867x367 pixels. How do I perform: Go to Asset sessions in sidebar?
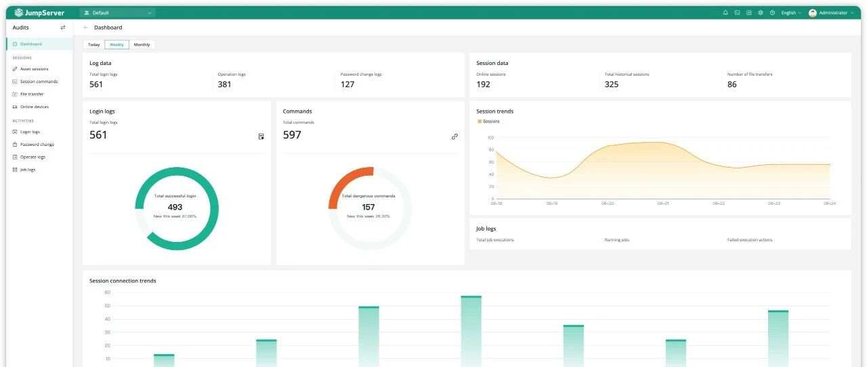tap(34, 69)
